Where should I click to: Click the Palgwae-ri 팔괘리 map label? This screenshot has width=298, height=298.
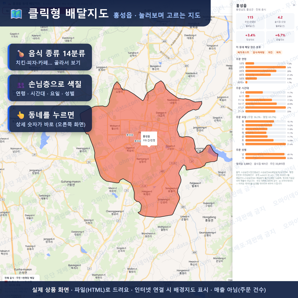click(x=195, y=185)
